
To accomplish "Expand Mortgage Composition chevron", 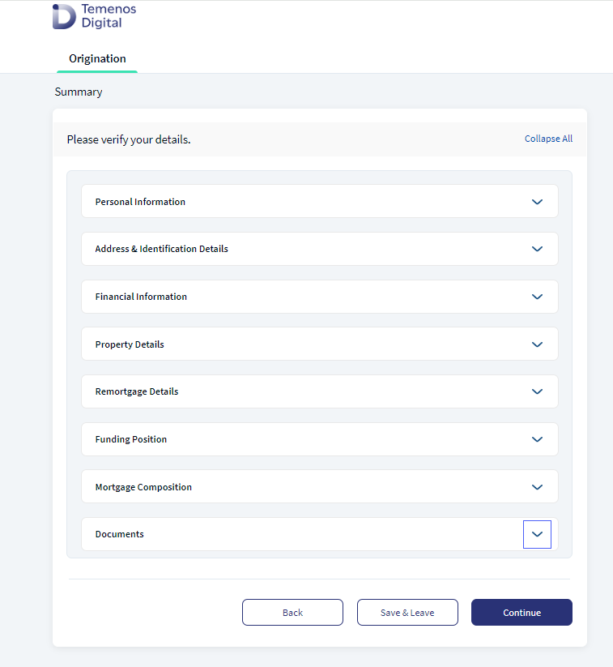I will pyautogui.click(x=538, y=486).
